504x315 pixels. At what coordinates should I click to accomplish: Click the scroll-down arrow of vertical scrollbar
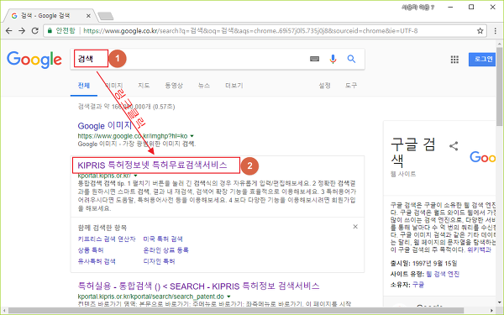(499, 302)
